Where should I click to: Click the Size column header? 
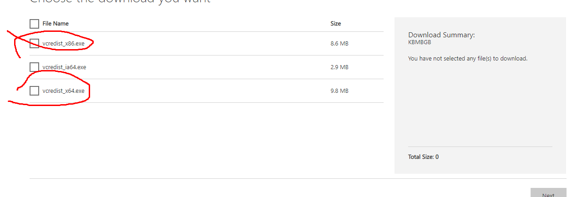click(x=335, y=24)
